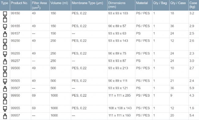This screenshot has width=199, height=120.
Task: Click the Membrane Type column header
Action: coord(87,3)
